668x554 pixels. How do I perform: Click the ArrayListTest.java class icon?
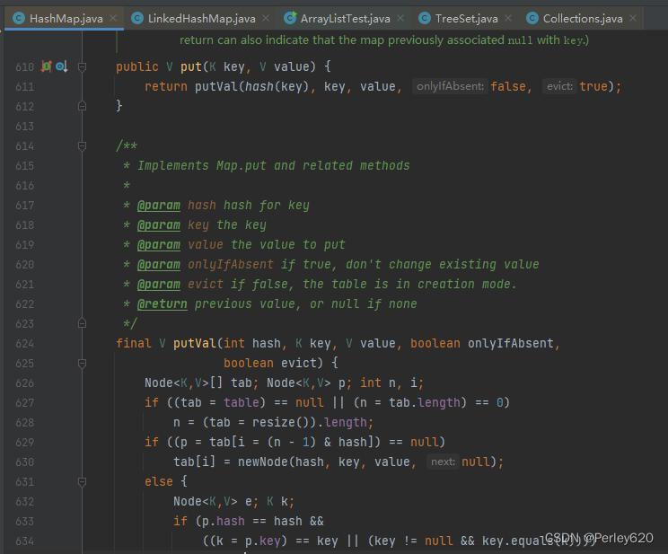click(290, 18)
